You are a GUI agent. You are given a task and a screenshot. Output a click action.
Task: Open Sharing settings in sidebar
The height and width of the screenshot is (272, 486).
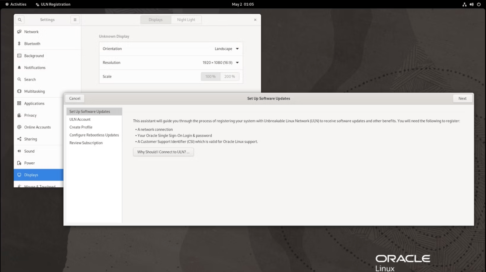(39, 139)
